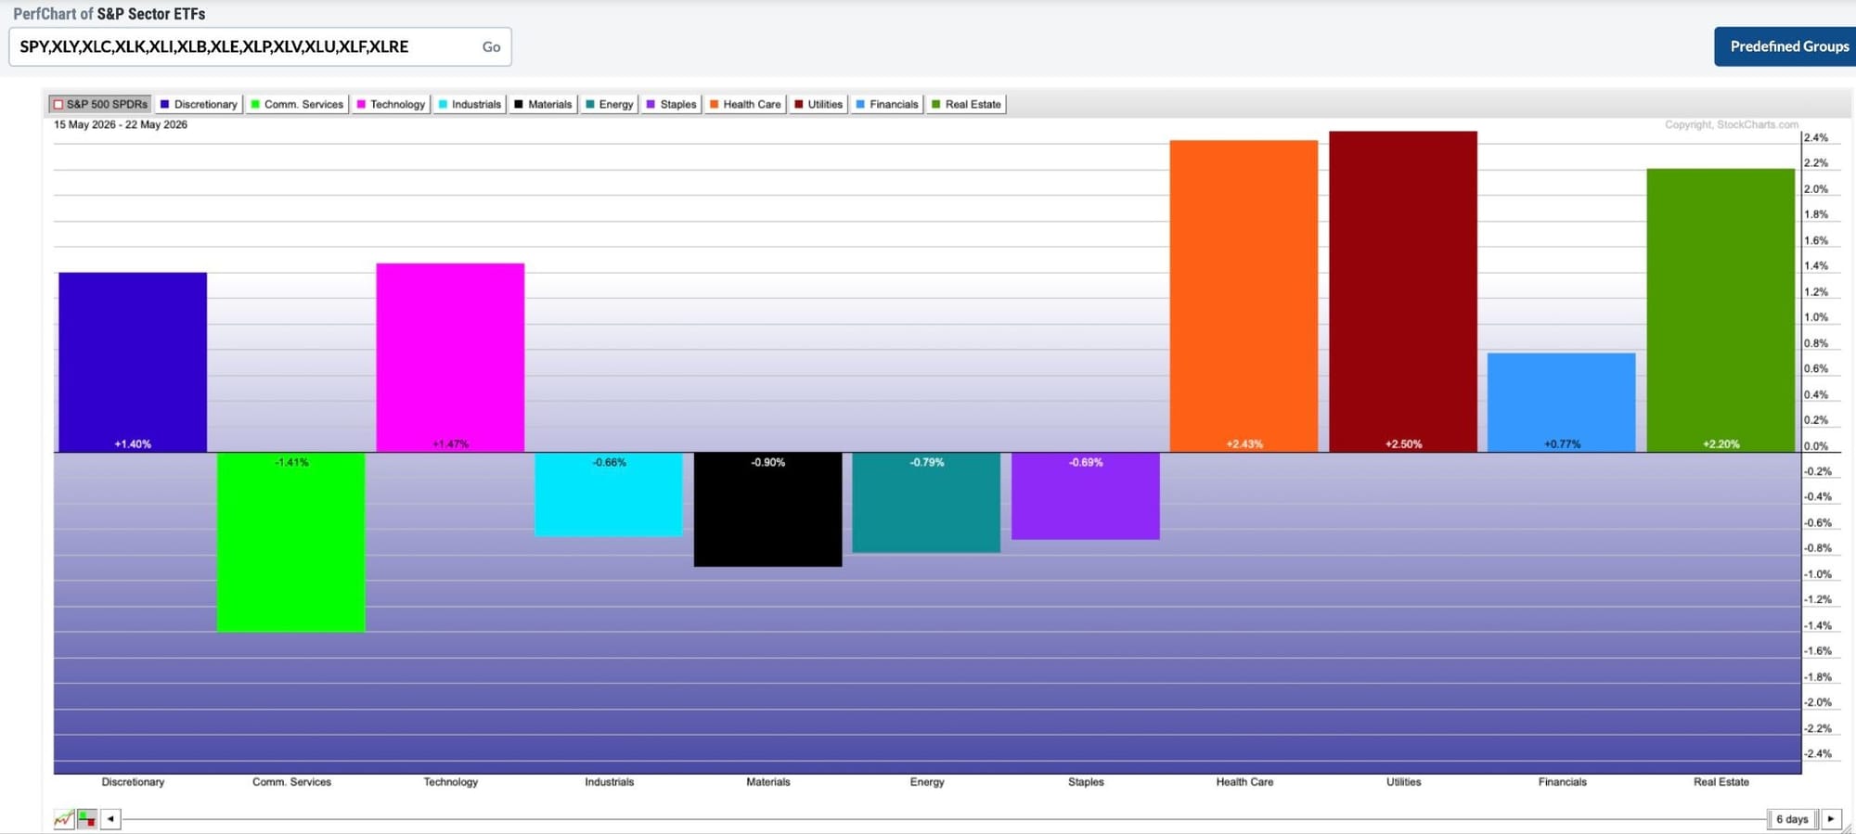The image size is (1856, 834).
Task: Click the black Materials bar
Action: (x=767, y=509)
